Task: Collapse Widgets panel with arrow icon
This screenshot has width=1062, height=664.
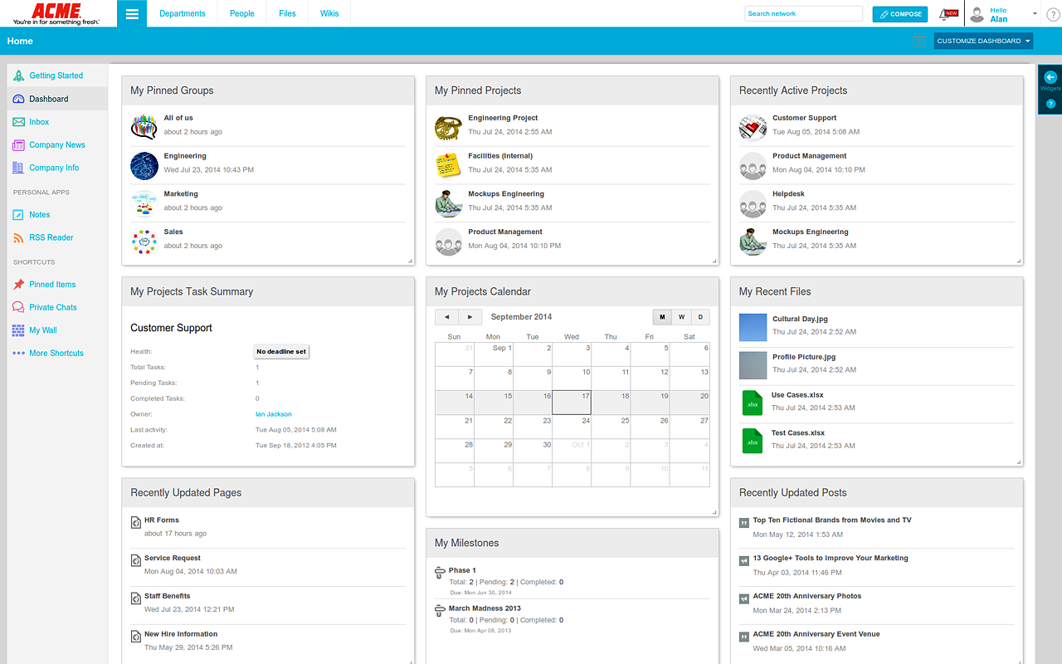Action: [x=1050, y=77]
